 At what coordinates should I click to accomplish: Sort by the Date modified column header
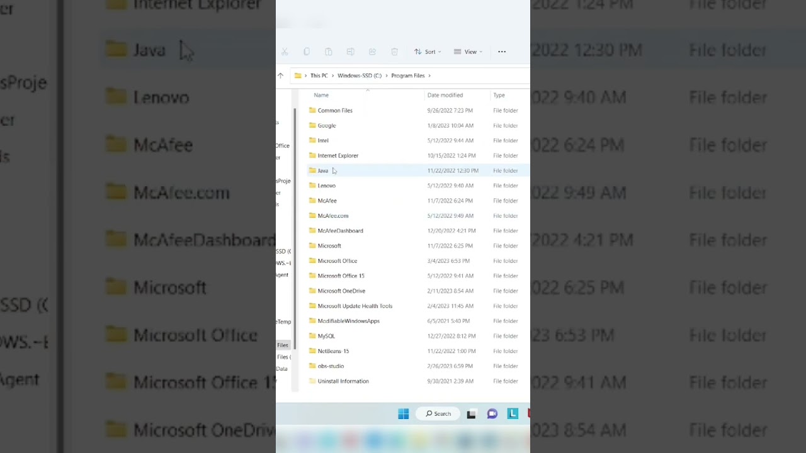click(x=445, y=95)
